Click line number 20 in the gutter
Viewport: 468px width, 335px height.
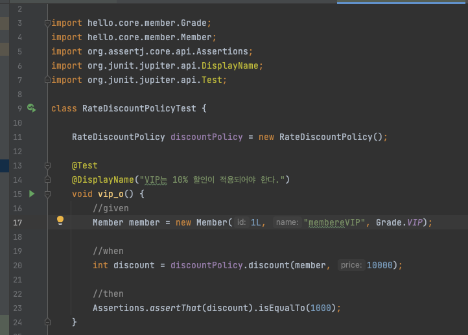click(x=18, y=265)
